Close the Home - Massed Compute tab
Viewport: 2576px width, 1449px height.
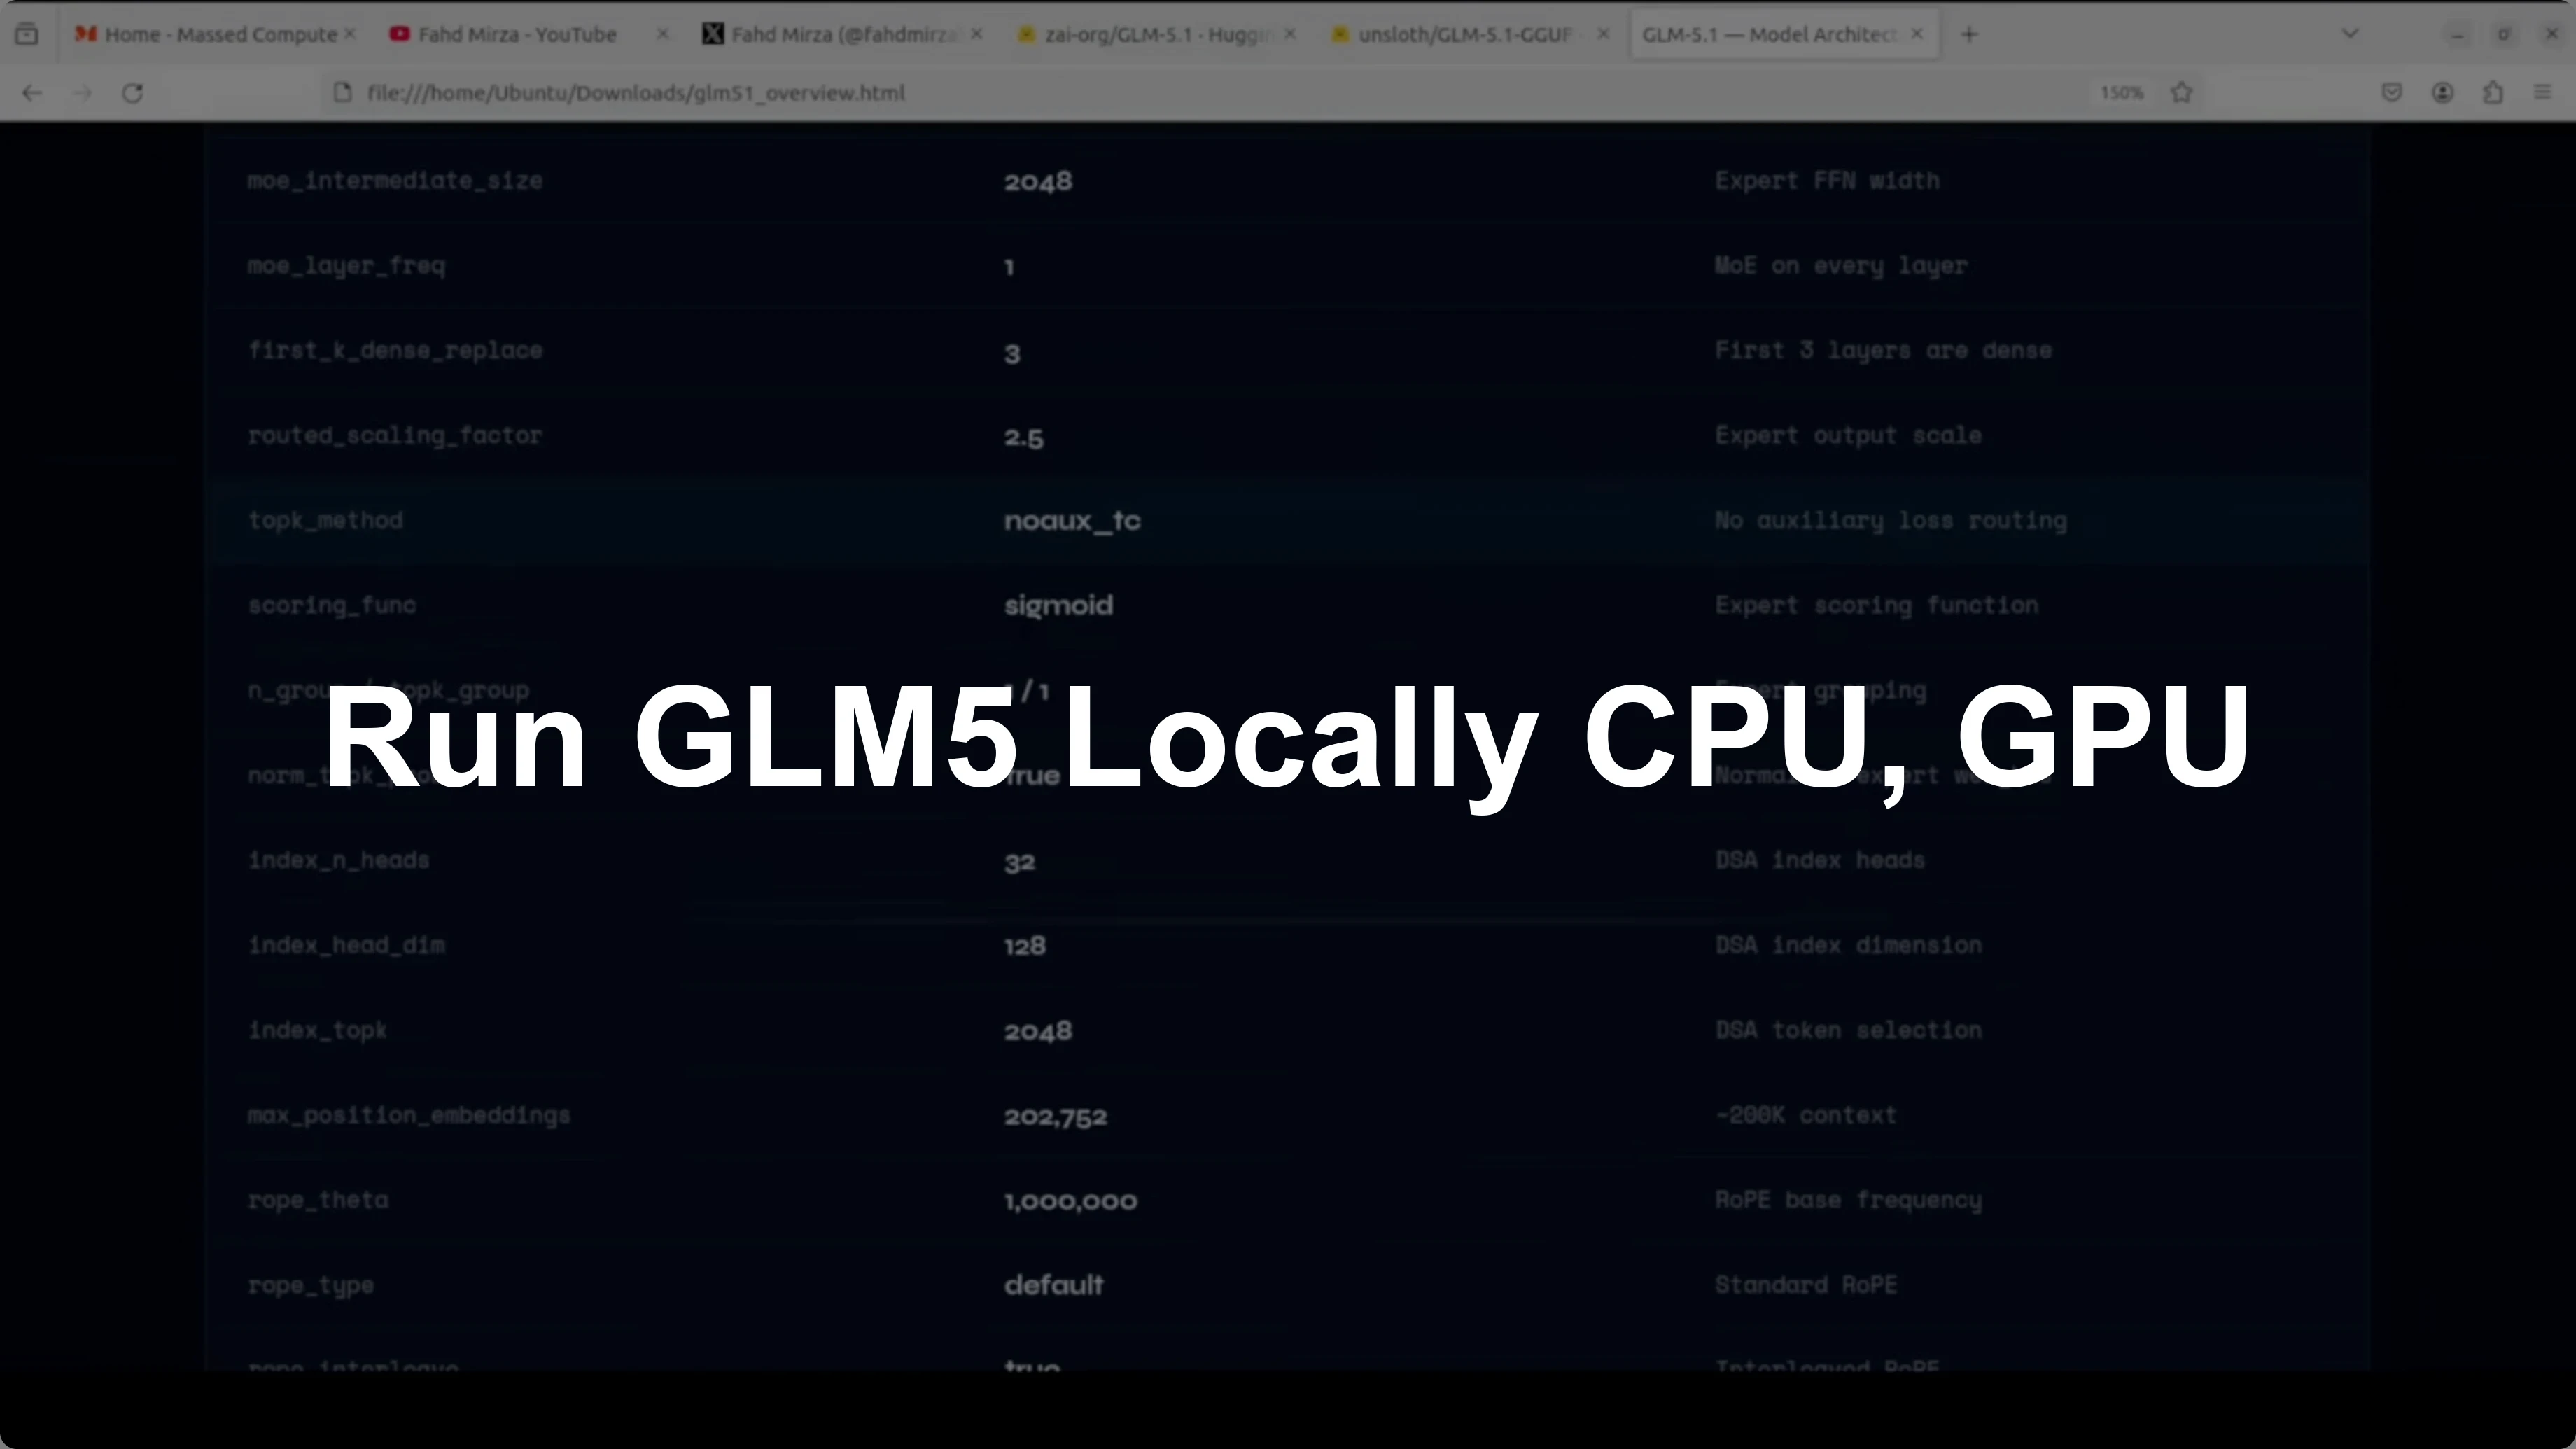point(351,33)
